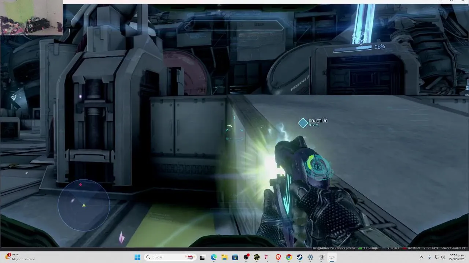The width and height of the screenshot is (469, 263).
Task: Click the CPU usage readout in status bar
Action: tap(431, 248)
